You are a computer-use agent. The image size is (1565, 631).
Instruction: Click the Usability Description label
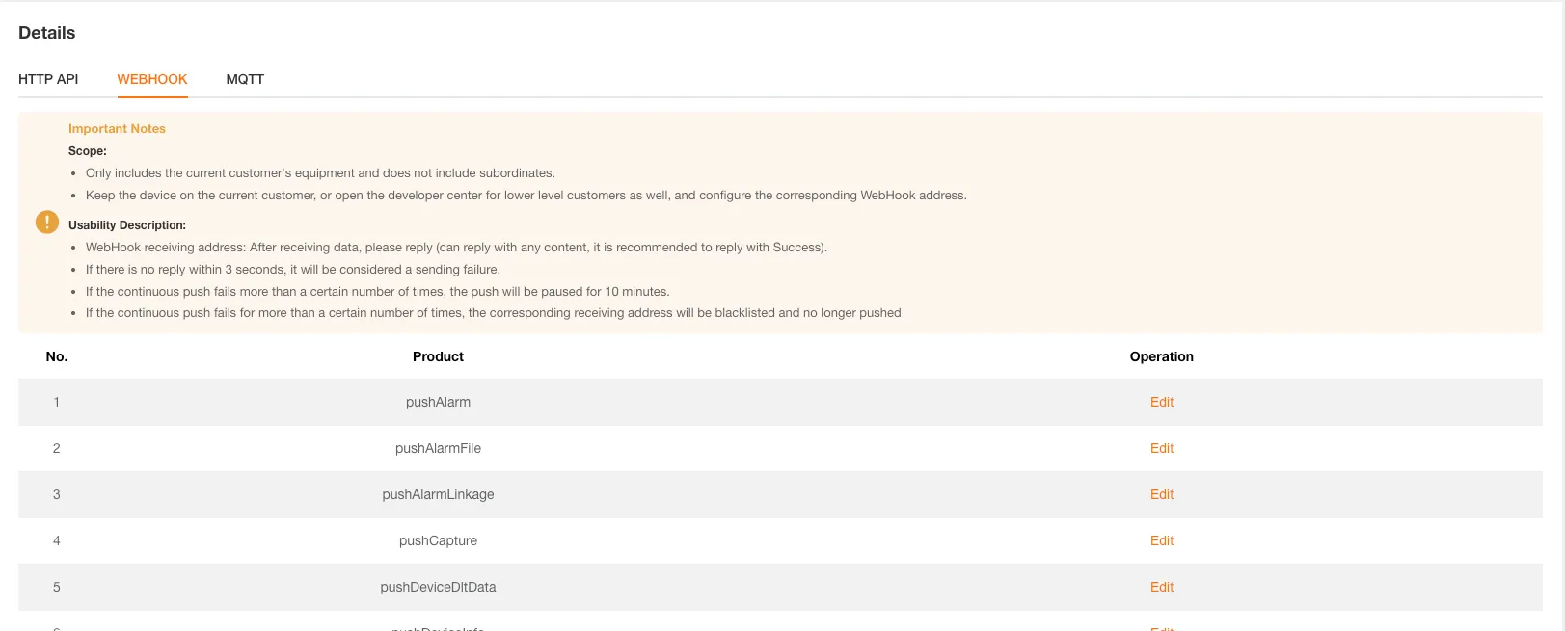click(127, 225)
